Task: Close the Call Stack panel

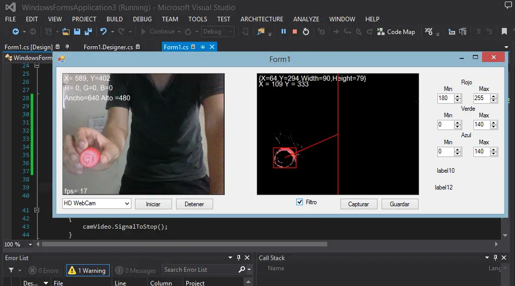Action: 504,258
